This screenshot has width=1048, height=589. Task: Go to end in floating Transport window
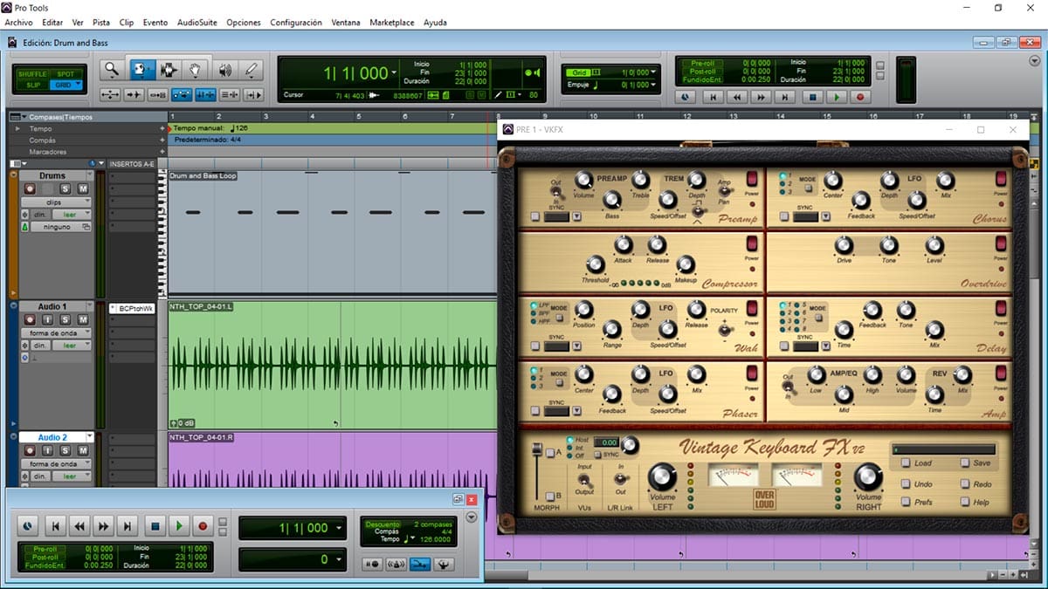128,526
